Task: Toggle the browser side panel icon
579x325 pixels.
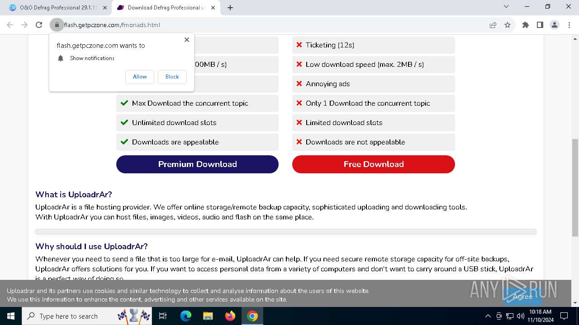Action: coord(540,25)
